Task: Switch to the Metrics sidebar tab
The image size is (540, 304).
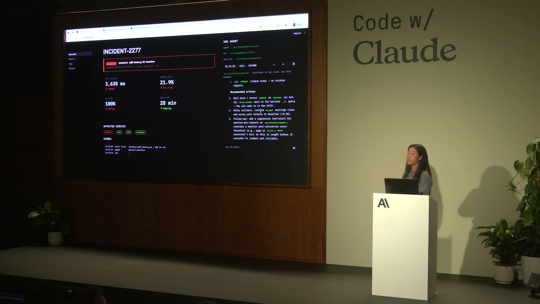Action: (72, 59)
